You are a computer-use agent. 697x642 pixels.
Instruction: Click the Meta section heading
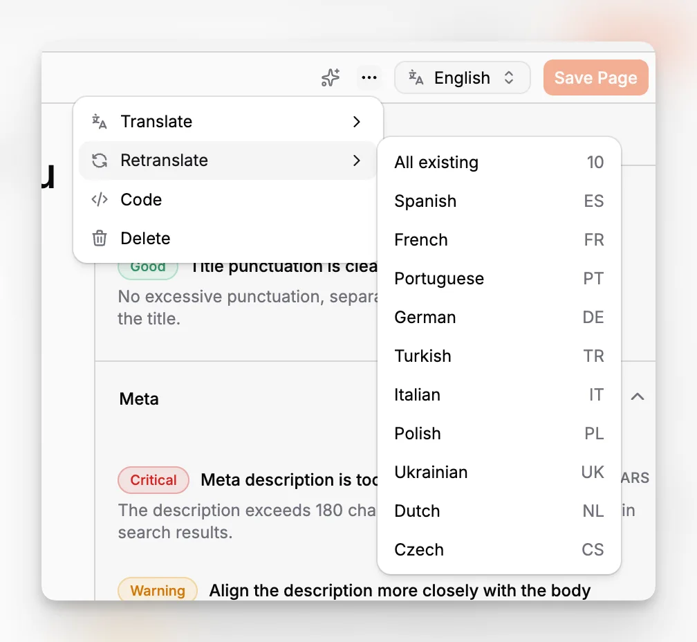pos(139,398)
